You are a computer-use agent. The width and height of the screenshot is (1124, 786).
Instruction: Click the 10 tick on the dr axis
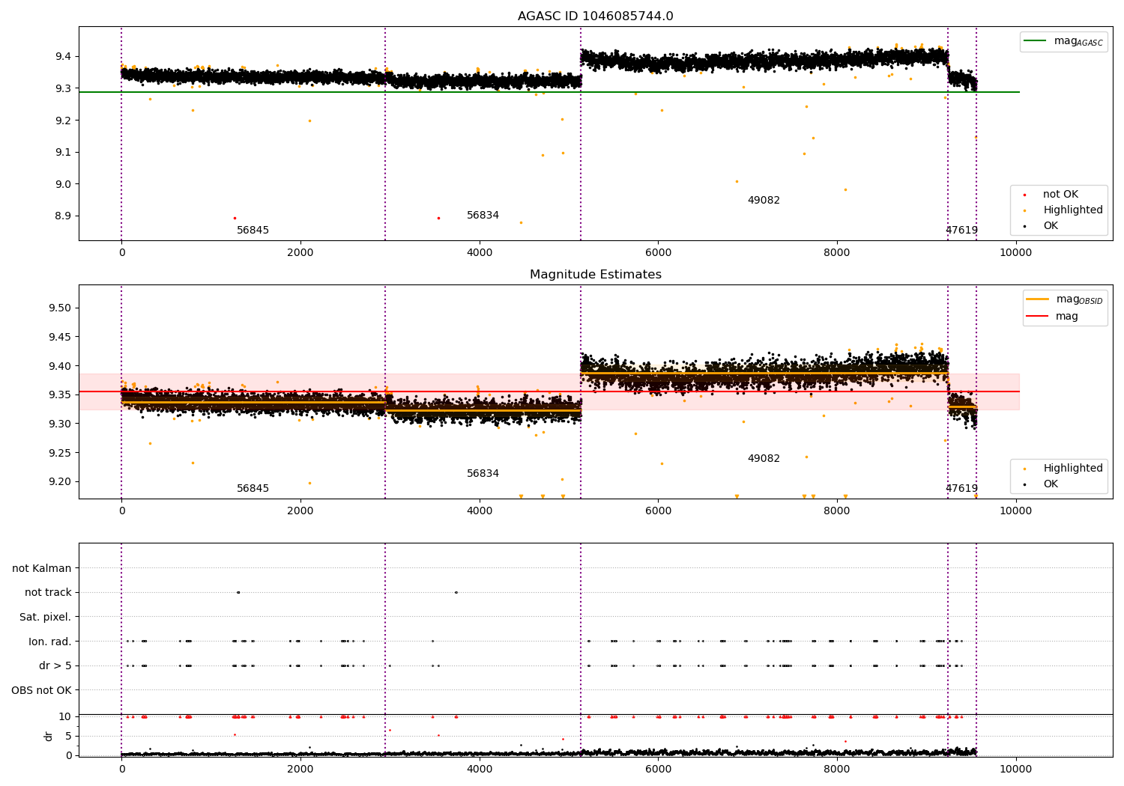pos(65,717)
